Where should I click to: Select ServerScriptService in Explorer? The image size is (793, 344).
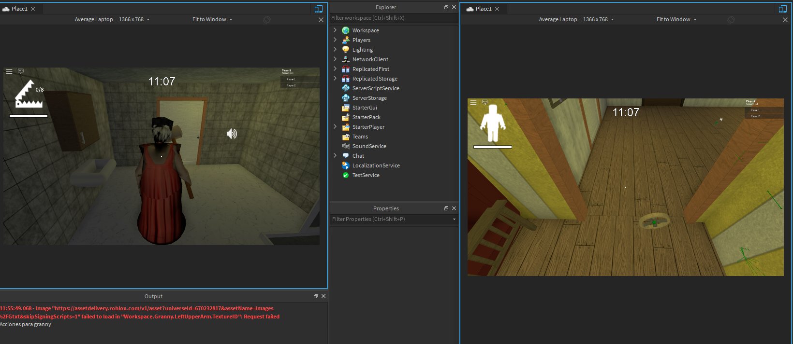pos(376,88)
